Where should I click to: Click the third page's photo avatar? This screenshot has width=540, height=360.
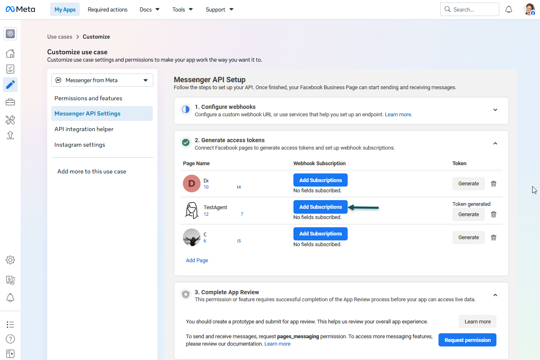pos(192,238)
